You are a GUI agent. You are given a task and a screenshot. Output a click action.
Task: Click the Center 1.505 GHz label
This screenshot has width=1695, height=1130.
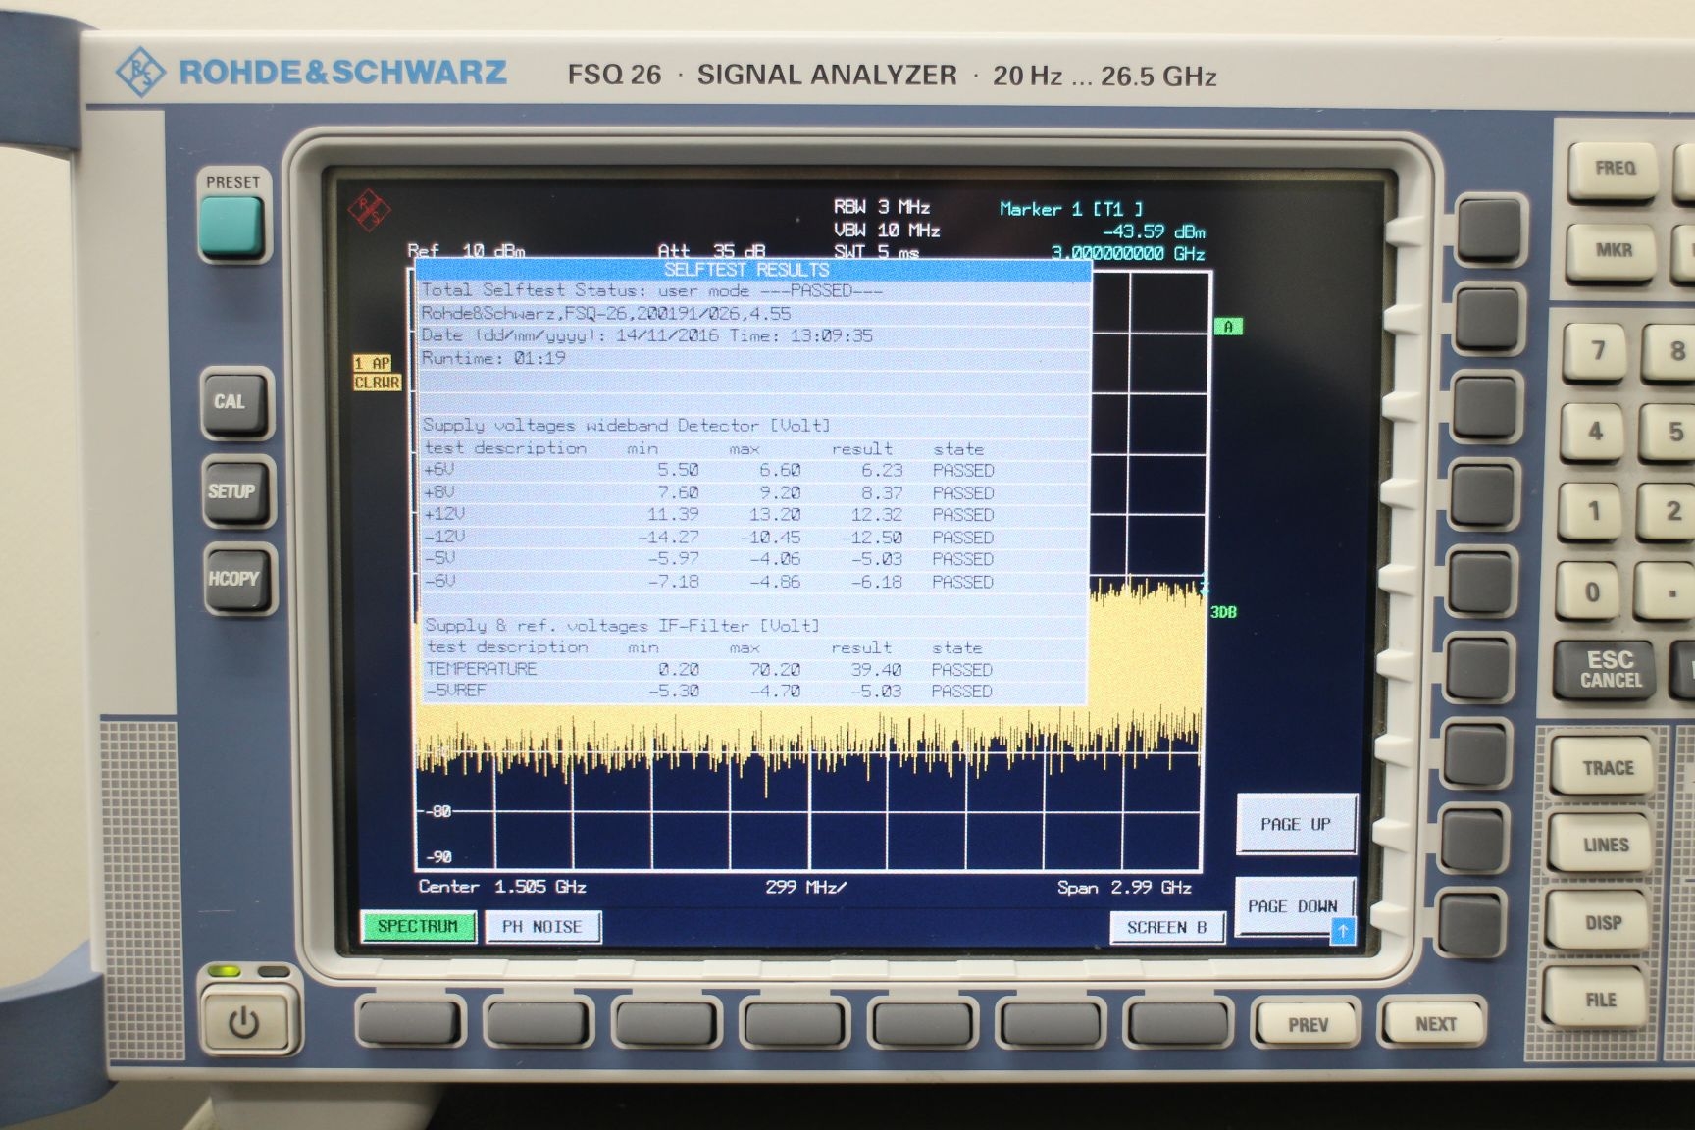502,887
